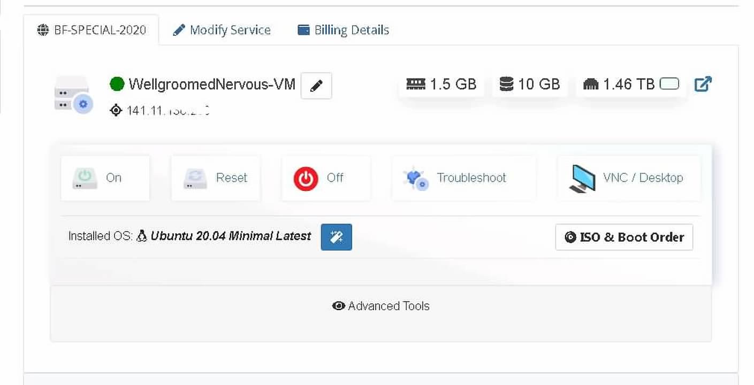This screenshot has height=385, width=754.
Task: Reset the virtual machine
Action: point(216,178)
